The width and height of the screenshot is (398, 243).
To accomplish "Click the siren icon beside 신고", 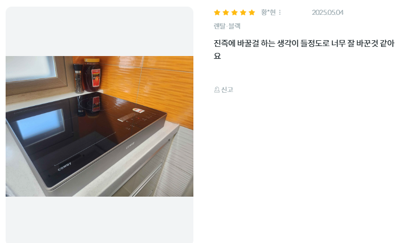I will tap(217, 90).
